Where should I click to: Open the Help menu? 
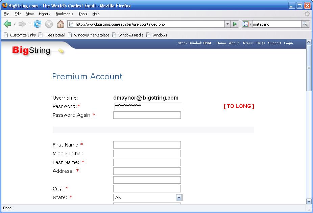coord(96,14)
